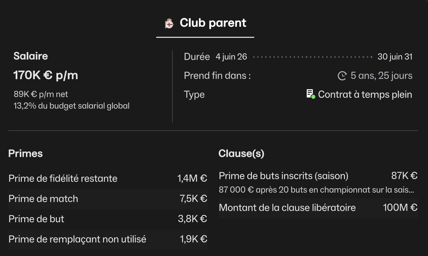Click the Primes section heading

pyautogui.click(x=26, y=154)
